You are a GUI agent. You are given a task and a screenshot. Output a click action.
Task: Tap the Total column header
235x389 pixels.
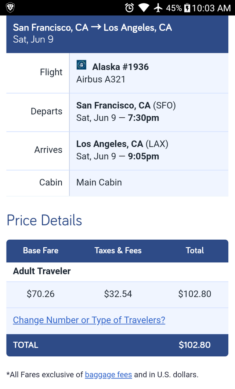(x=195, y=251)
